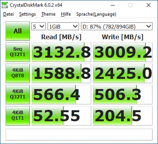Click the 4KiB Q1T1 write result 204.5
158x144 pixels.
(x=123, y=116)
